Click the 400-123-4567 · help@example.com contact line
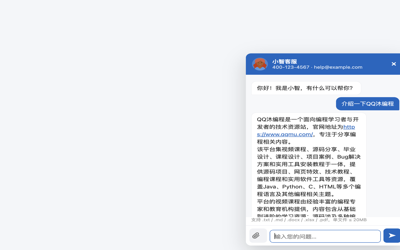Image resolution: width=400 pixels, height=250 pixels. [x=317, y=67]
